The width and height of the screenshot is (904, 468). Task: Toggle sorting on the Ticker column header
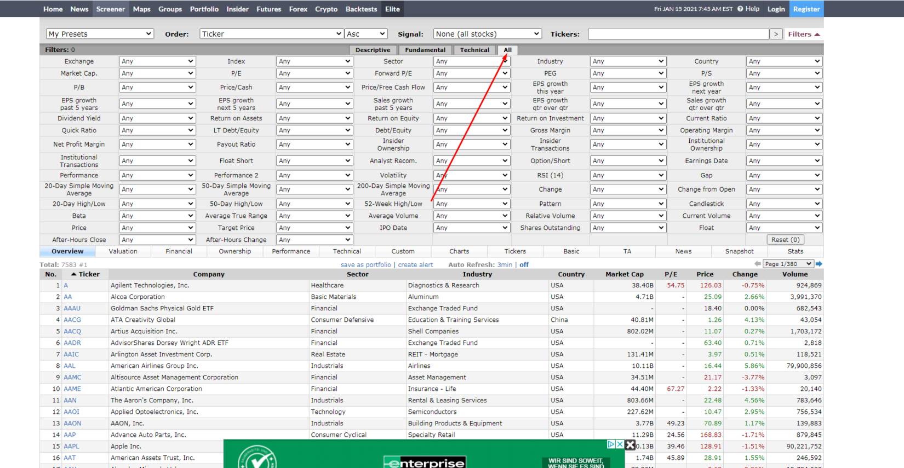click(85, 274)
